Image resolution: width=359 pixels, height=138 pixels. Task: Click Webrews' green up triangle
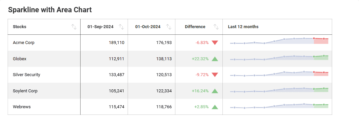(x=215, y=107)
